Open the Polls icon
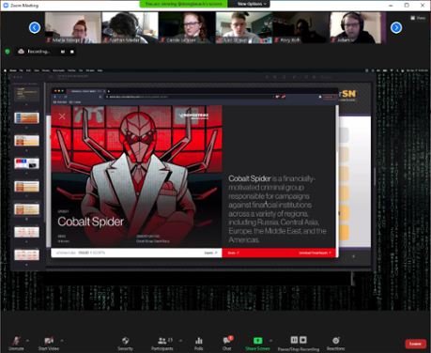 click(199, 341)
